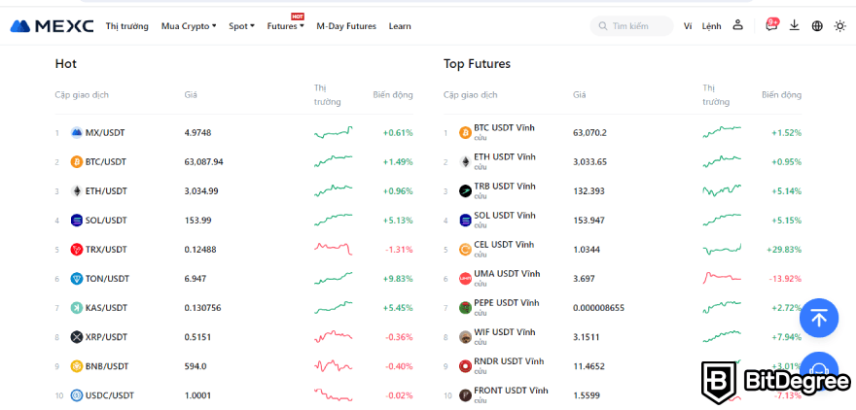Focus the Tìm kiếm search field
The height and width of the screenshot is (410, 856).
click(631, 26)
